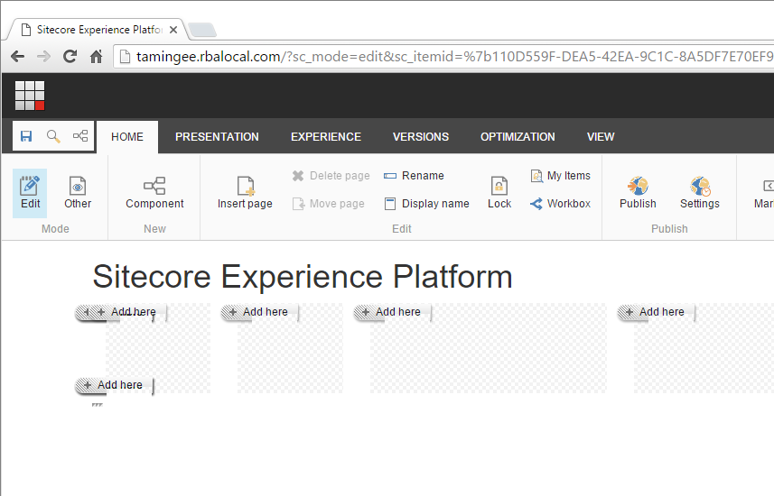
Task: Click the Publish button
Action: click(638, 192)
